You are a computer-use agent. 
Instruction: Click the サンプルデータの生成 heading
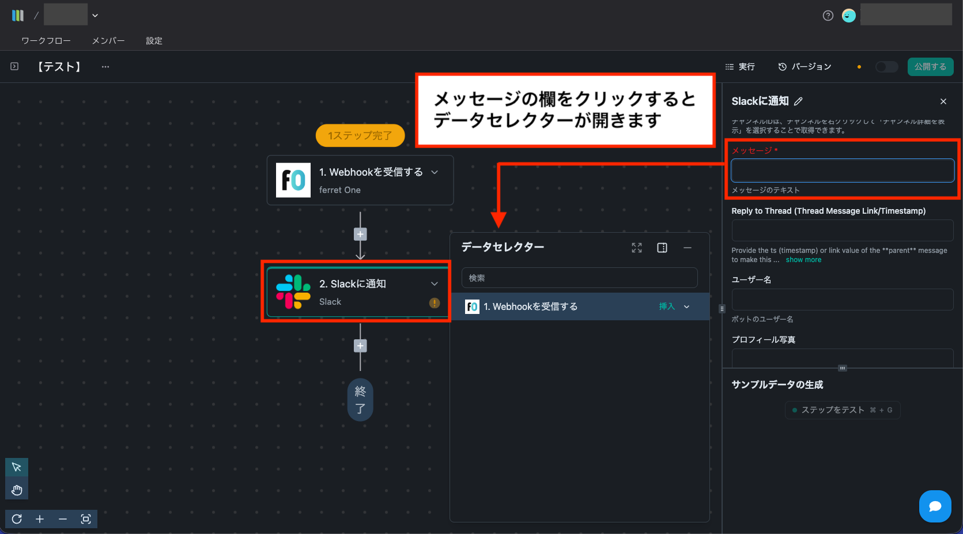pyautogui.click(x=777, y=385)
